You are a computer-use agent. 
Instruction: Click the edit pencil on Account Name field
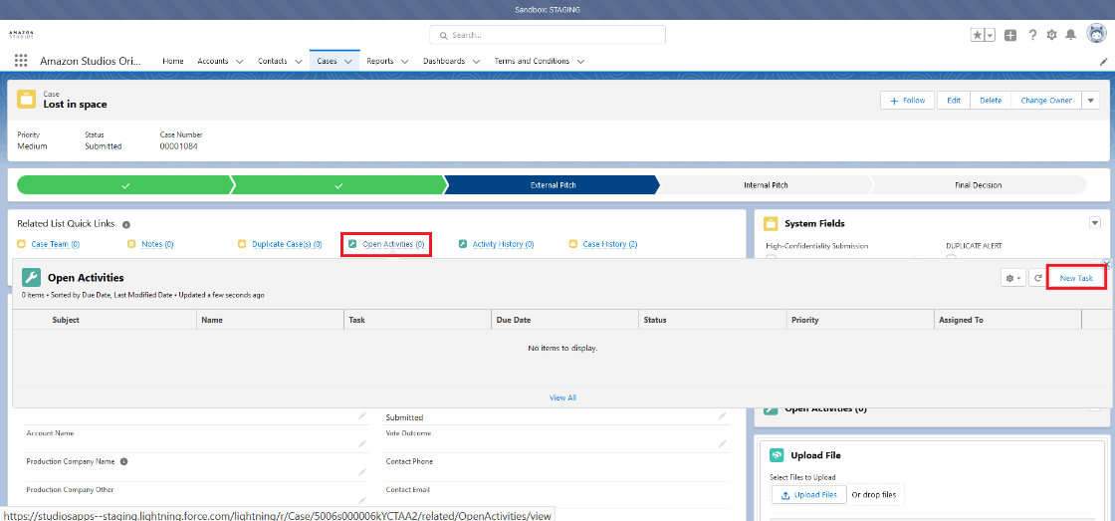(x=362, y=443)
